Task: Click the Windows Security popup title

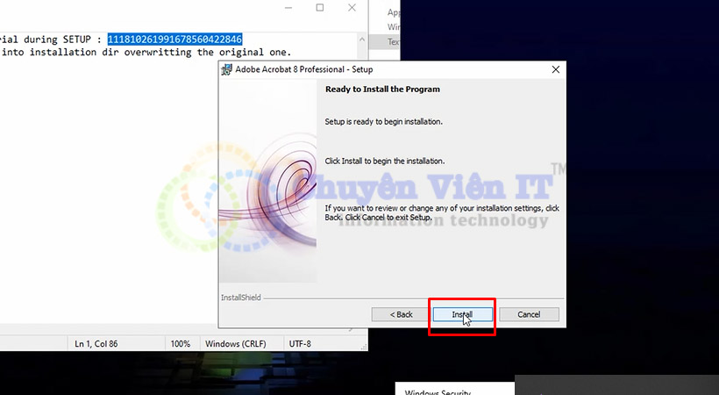Action: pyautogui.click(x=438, y=391)
